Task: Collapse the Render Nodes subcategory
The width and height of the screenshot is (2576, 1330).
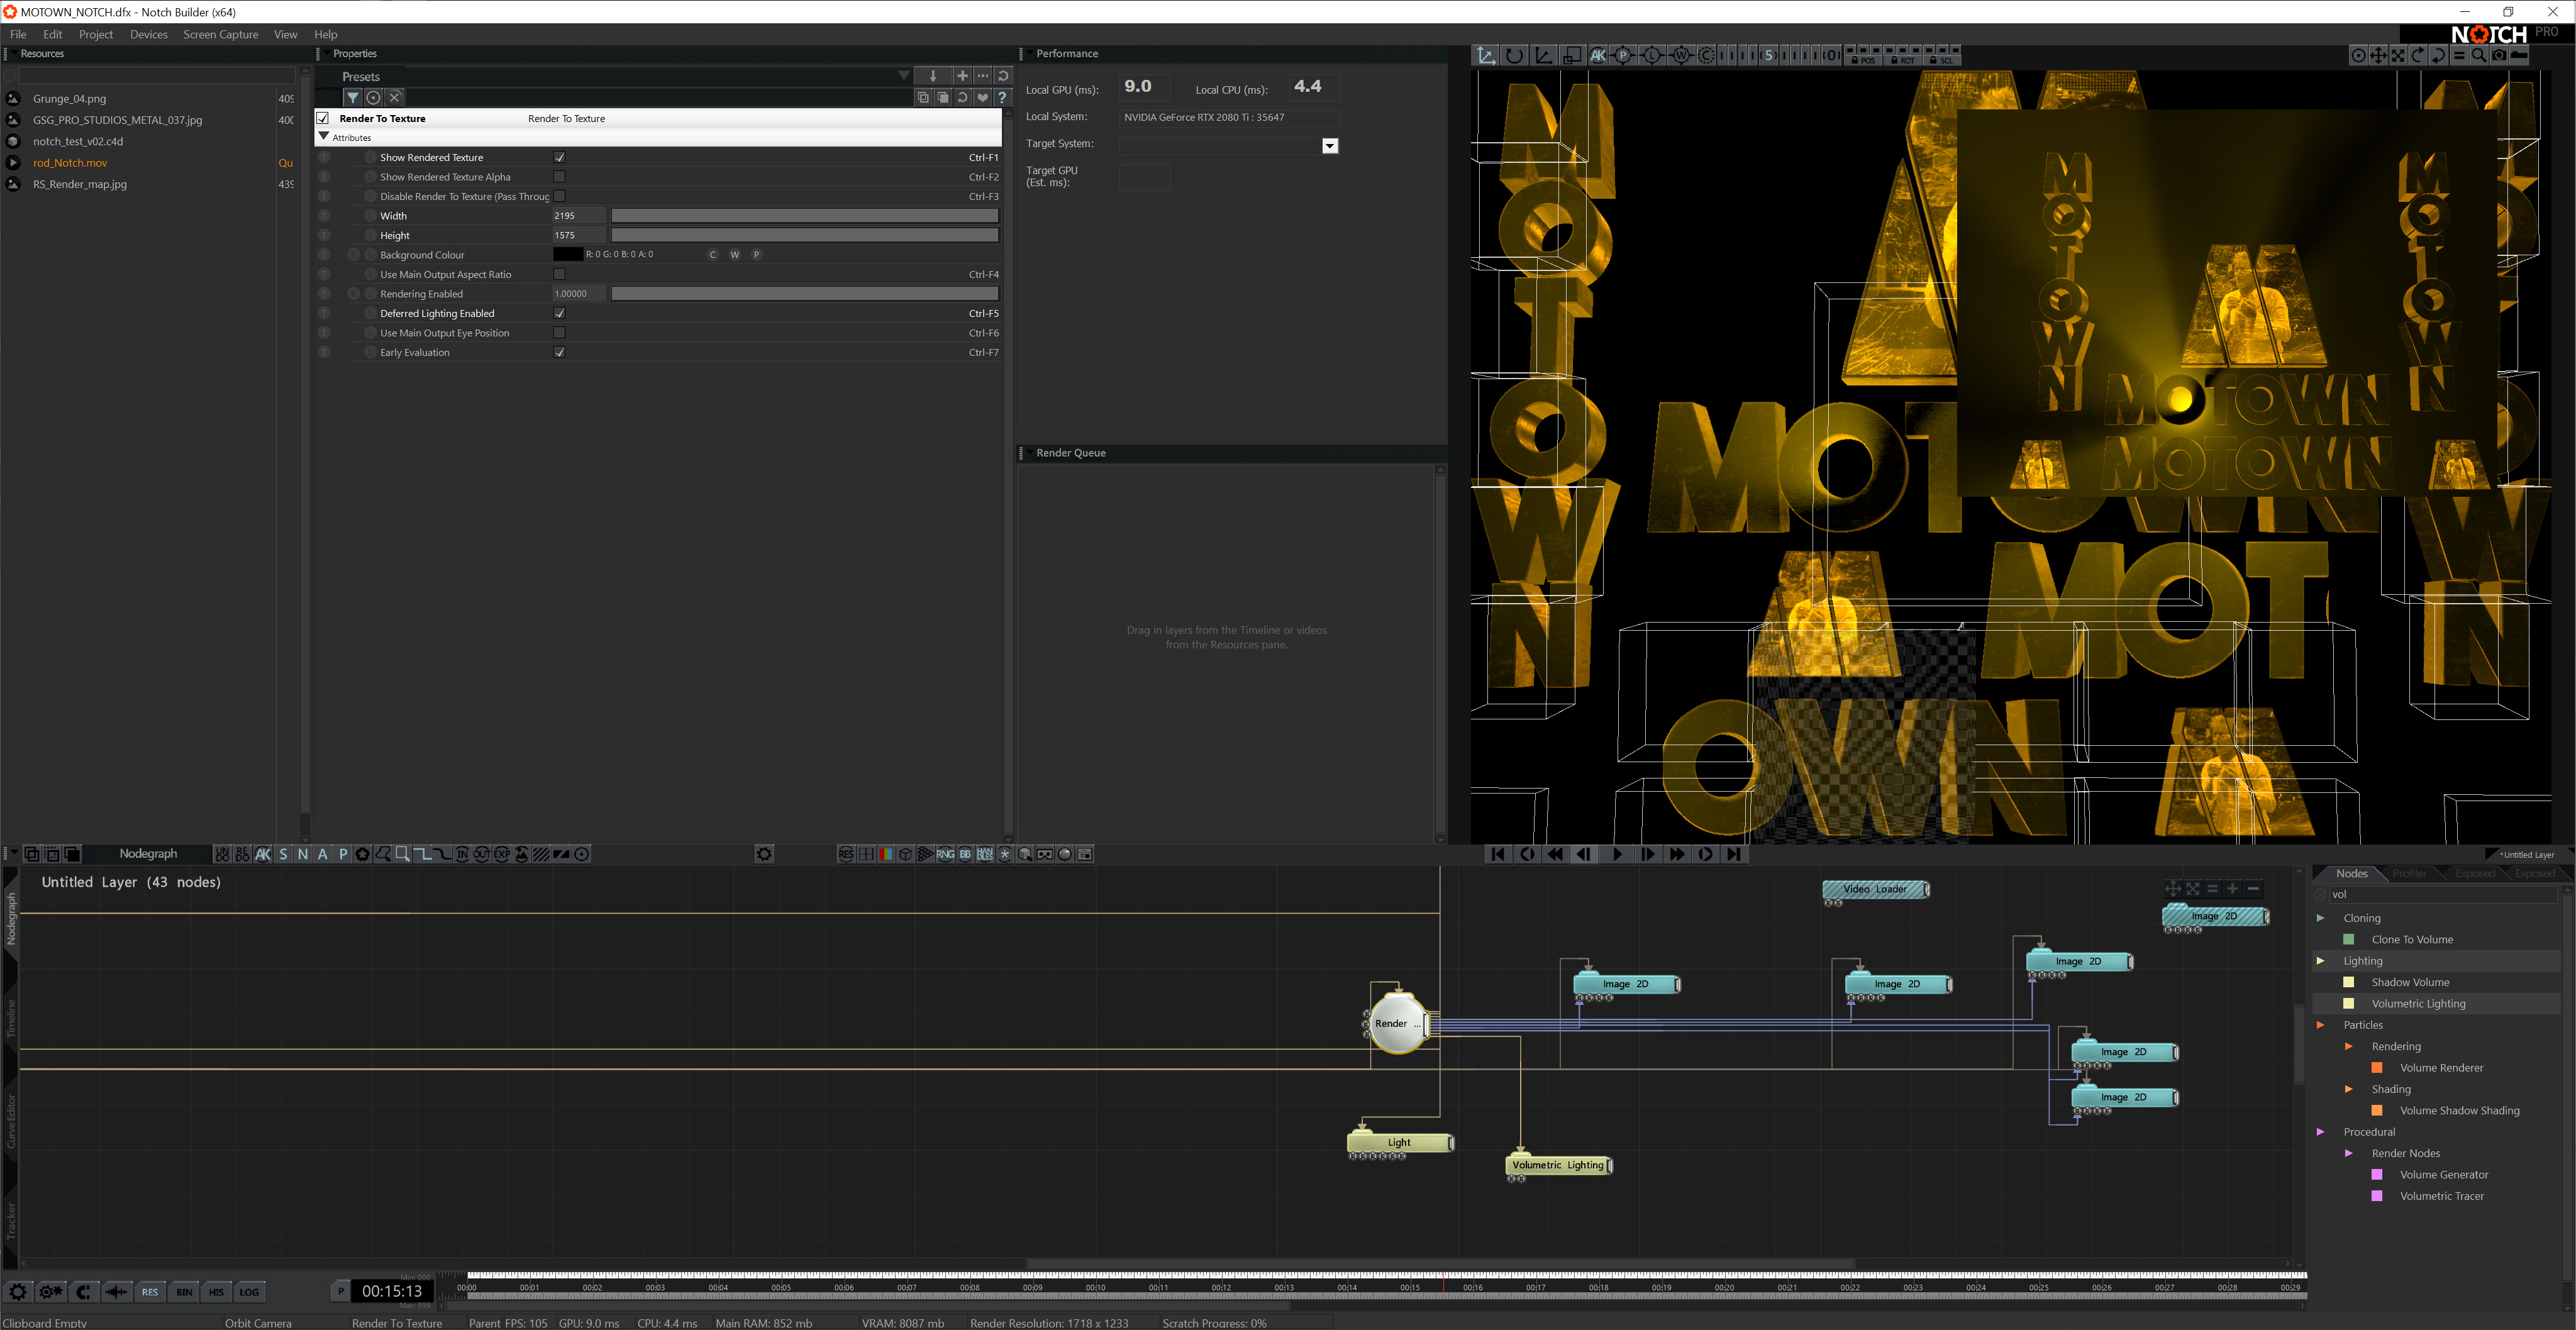Action: coord(2349,1153)
